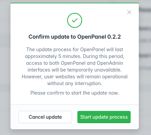Click the 'without any interruption.' text line
The image size is (151, 135).
point(75,83)
